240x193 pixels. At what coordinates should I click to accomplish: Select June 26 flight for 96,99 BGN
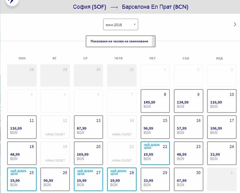pyautogui.click(x=55, y=179)
